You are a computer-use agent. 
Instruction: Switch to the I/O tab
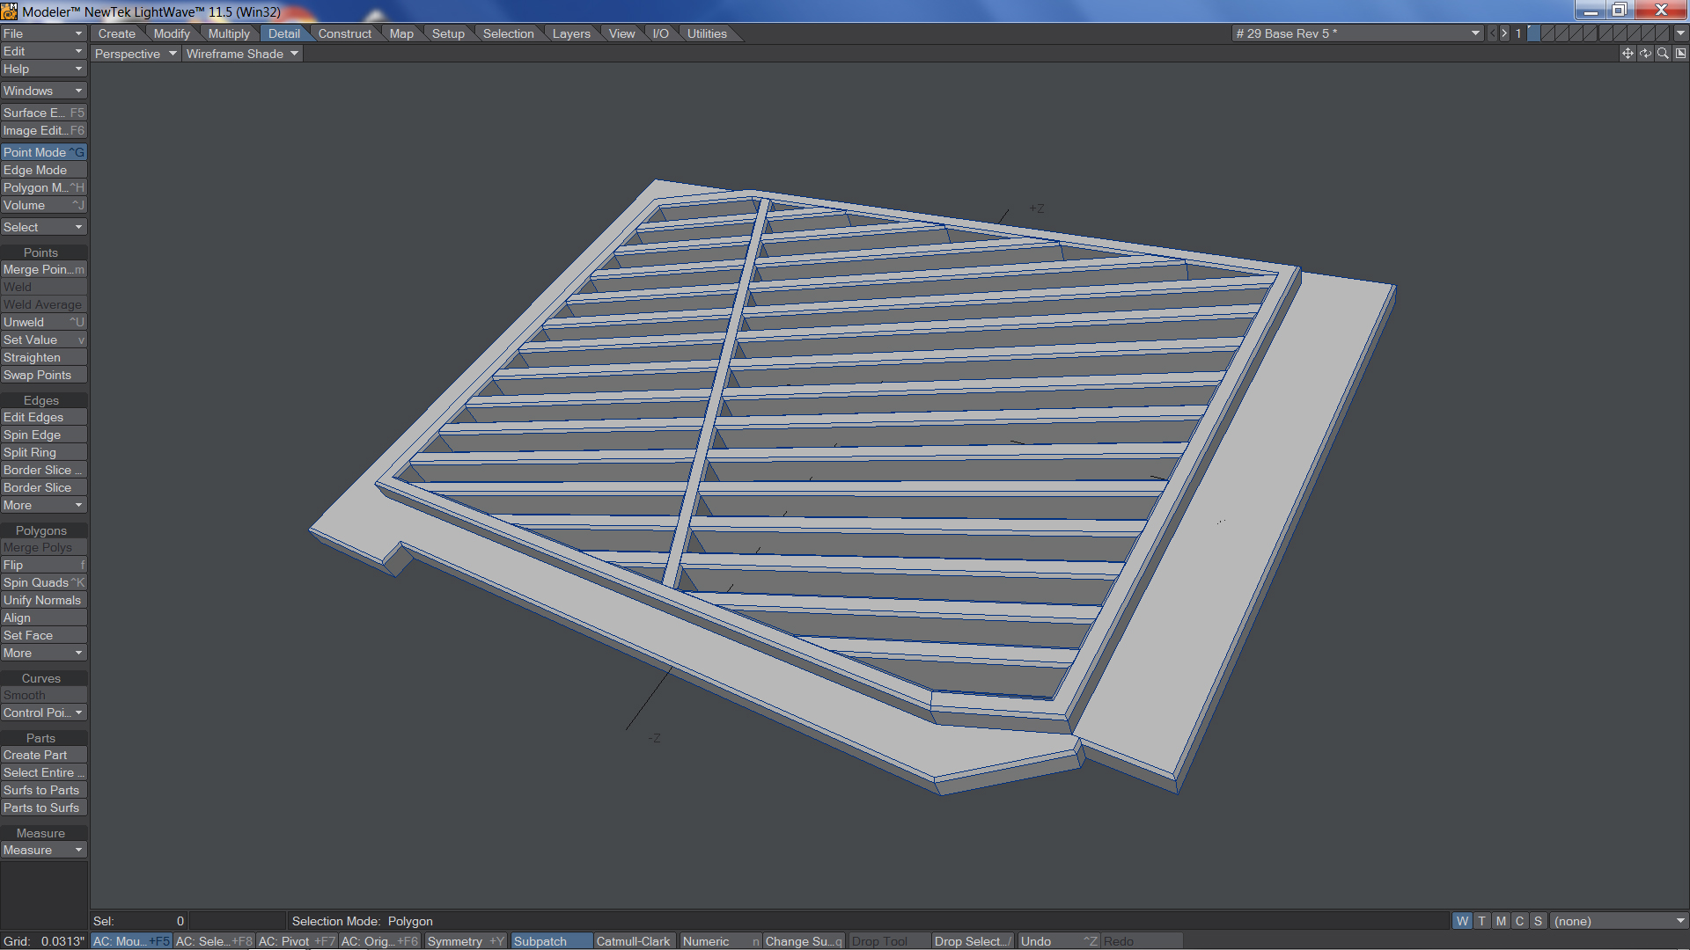[x=660, y=33]
